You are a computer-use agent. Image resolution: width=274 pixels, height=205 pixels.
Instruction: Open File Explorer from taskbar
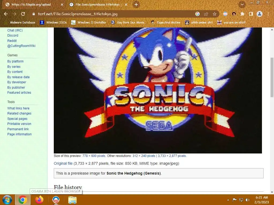pyautogui.click(x=72, y=200)
